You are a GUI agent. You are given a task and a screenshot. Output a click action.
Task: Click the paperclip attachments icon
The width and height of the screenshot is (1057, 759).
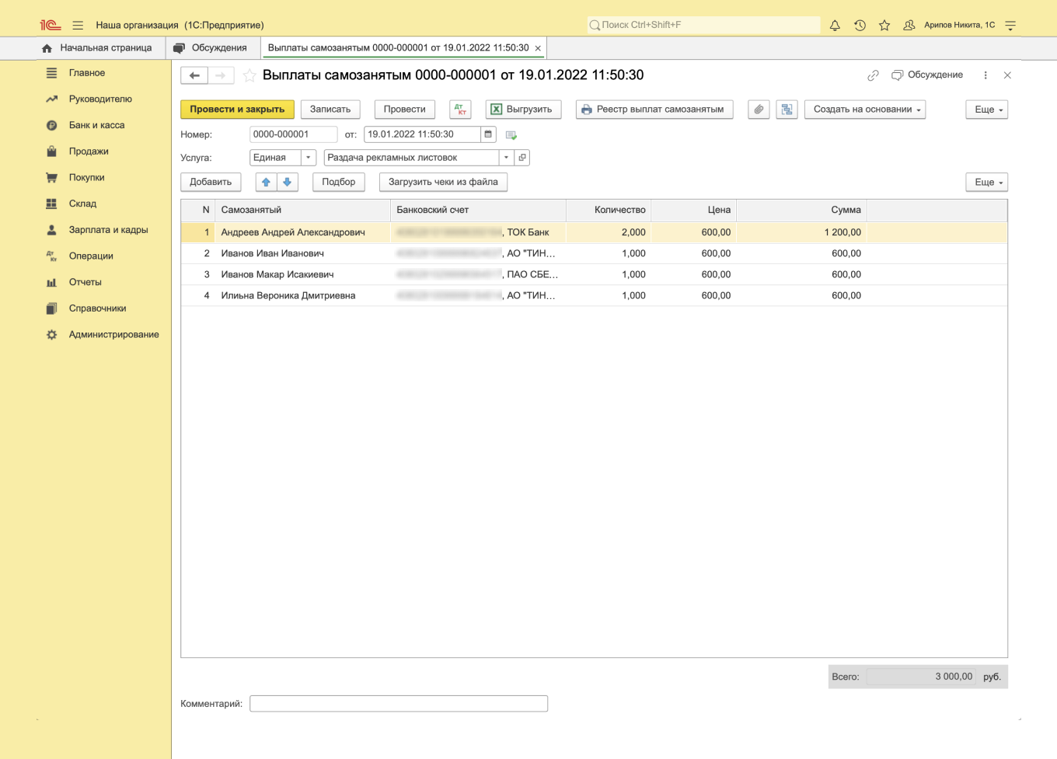click(759, 110)
